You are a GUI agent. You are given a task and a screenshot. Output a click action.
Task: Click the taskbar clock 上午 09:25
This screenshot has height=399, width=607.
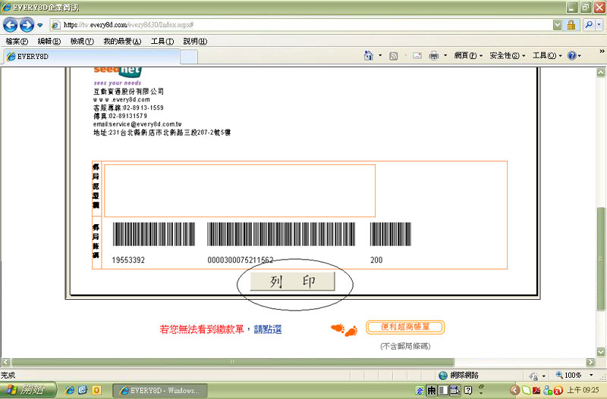tap(583, 390)
